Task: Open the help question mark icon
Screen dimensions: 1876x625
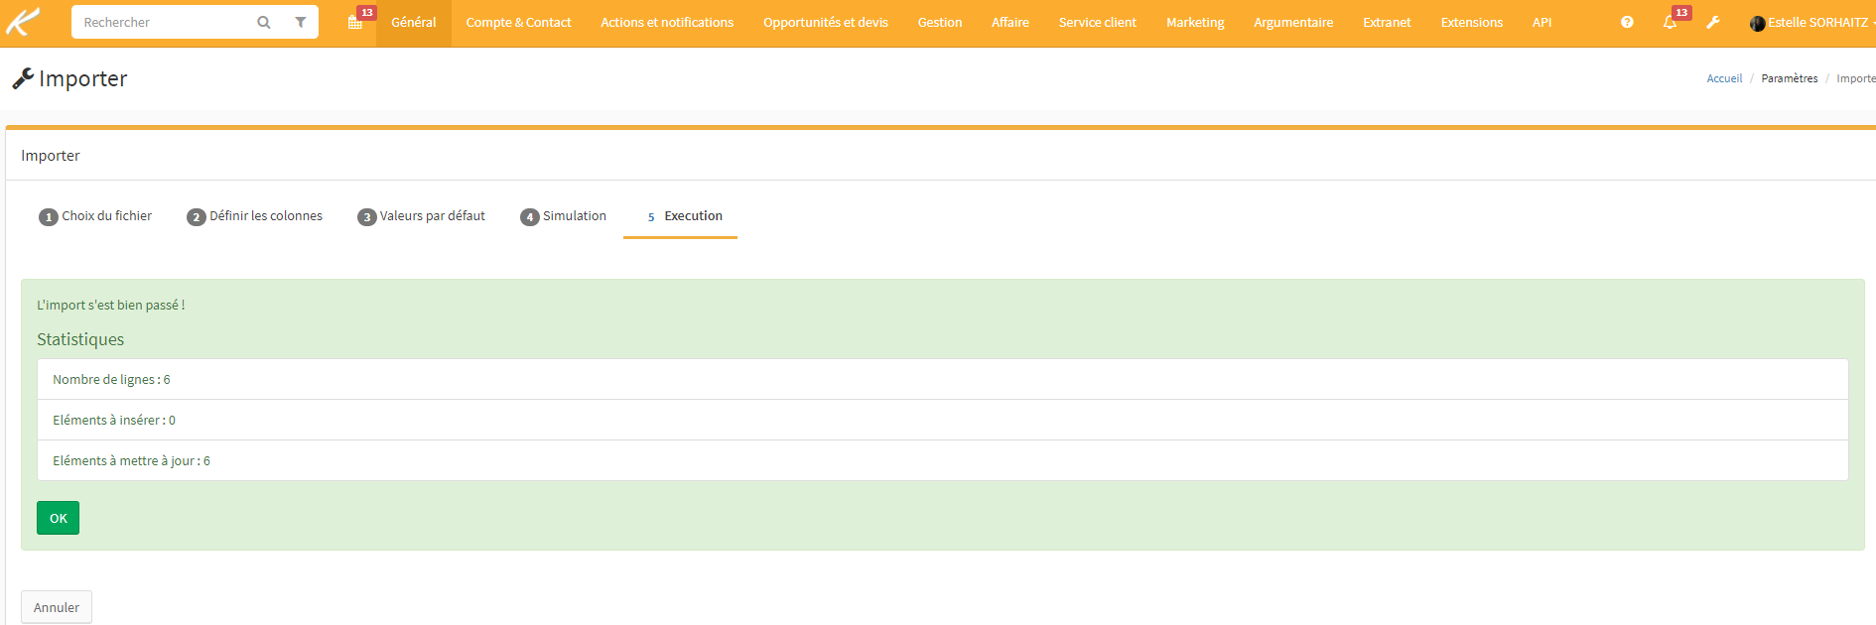Action: point(1627,22)
